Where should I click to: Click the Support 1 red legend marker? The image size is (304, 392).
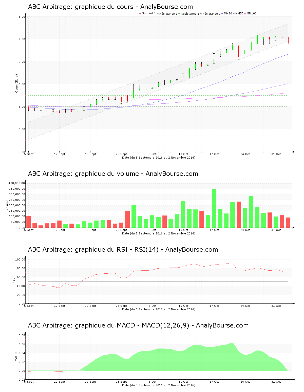140,13
